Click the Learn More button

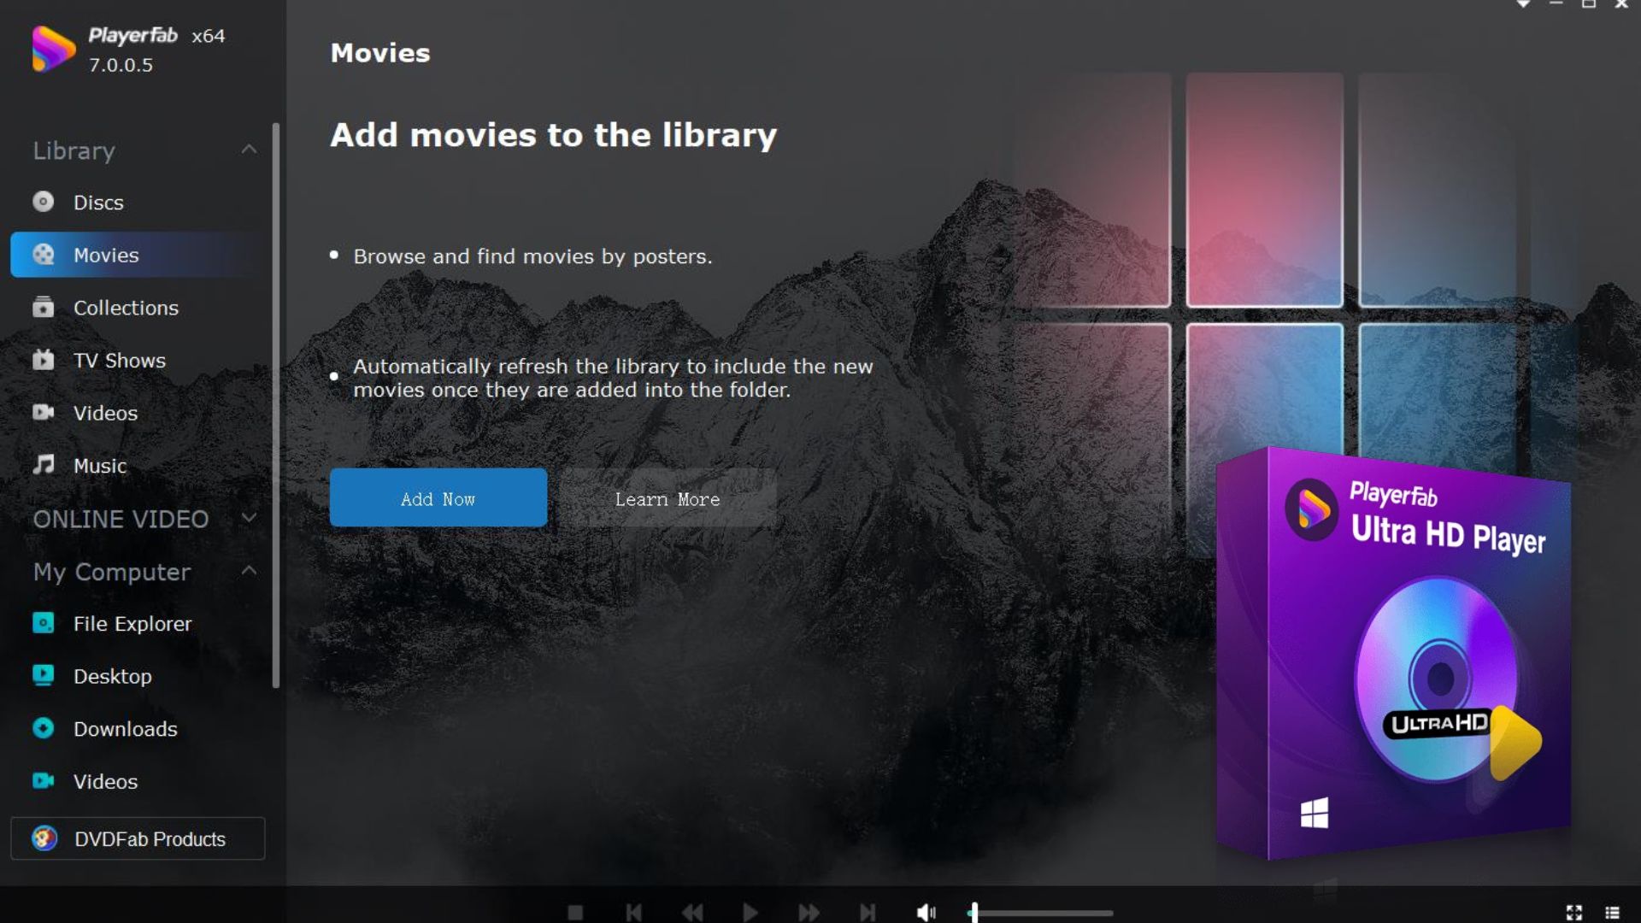[x=668, y=497]
